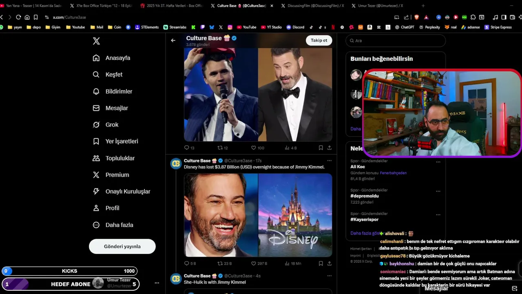The height and width of the screenshot is (294, 522).
Task: Open the X logo home icon in sidebar
Action: pyautogui.click(x=96, y=41)
